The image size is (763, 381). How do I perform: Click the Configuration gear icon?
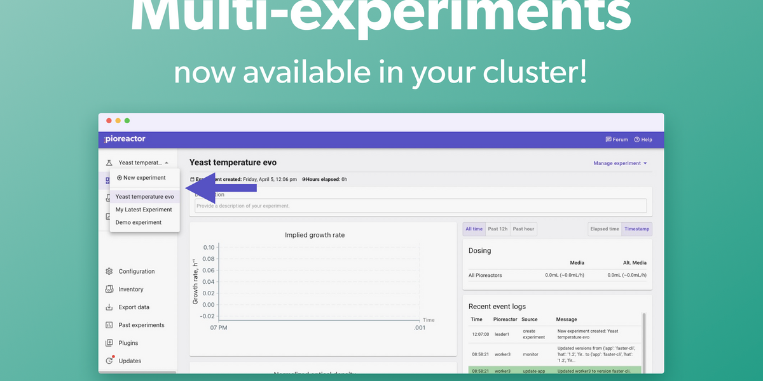tap(109, 271)
